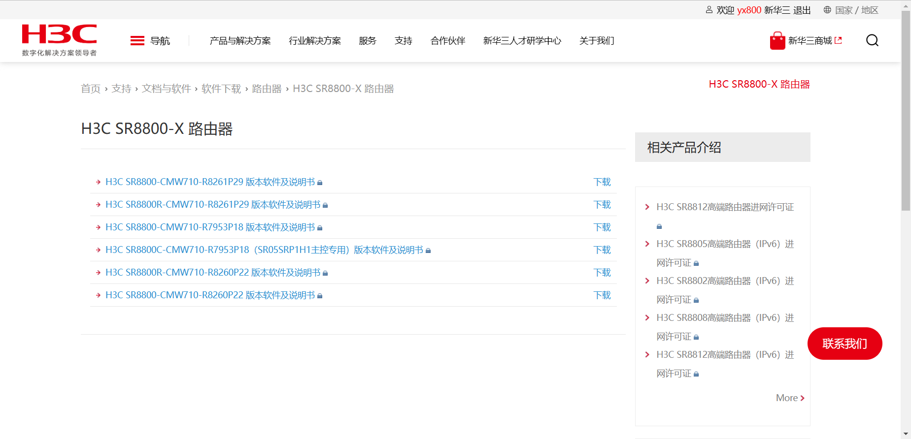The height and width of the screenshot is (439, 911).
Task: Click 下载 for SR8800R-CMW710-R8261P29
Action: 602,205
